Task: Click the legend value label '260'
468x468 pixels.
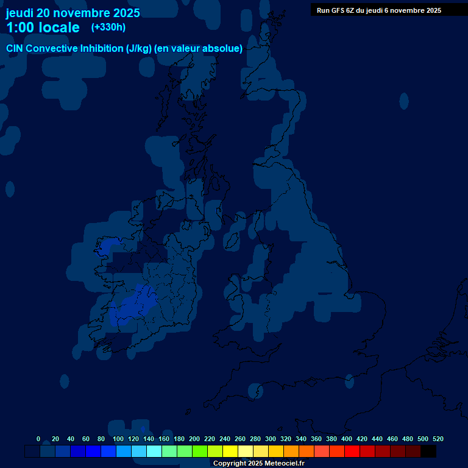Action: (x=240, y=439)
